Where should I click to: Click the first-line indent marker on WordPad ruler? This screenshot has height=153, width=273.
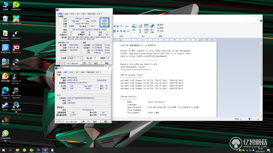120,39
